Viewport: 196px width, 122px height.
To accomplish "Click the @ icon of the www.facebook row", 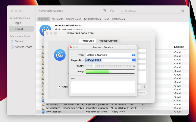I will click(43, 112).
